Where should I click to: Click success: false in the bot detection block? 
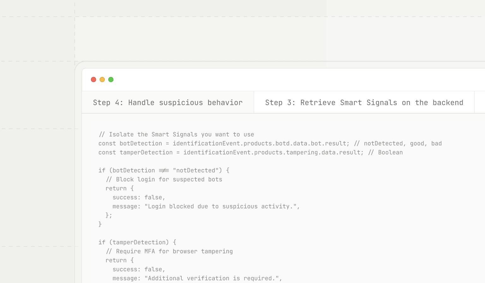(x=139, y=198)
